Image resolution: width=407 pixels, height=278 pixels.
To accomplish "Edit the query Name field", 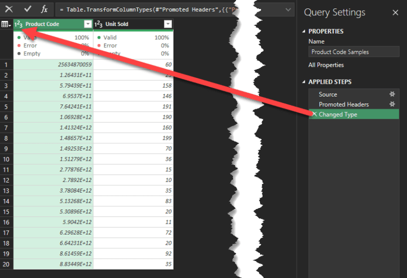I will tap(353, 52).
